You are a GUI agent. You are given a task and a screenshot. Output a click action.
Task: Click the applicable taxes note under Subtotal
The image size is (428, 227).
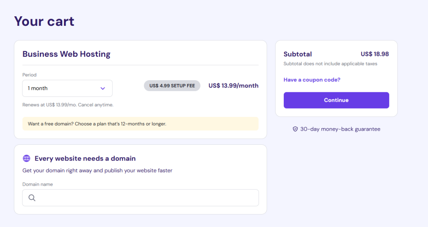click(x=330, y=64)
